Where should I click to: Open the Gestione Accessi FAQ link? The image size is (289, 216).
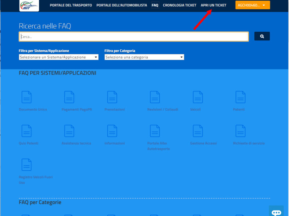[x=203, y=143]
